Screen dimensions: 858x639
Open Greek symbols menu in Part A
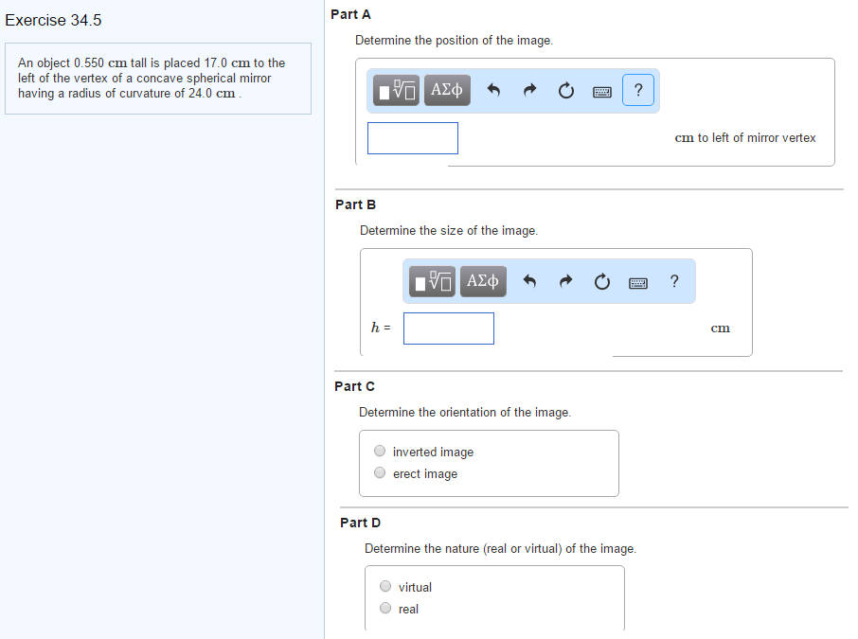click(447, 90)
